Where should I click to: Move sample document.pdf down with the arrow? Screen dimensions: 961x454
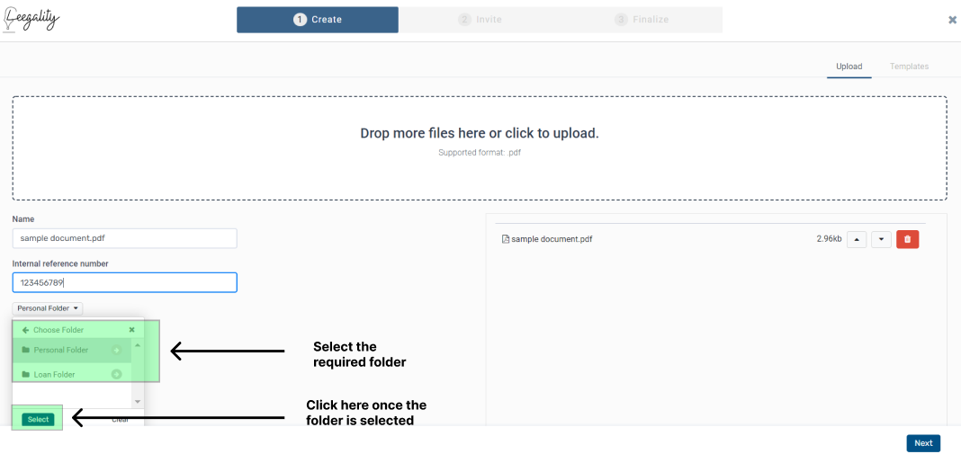[881, 239]
